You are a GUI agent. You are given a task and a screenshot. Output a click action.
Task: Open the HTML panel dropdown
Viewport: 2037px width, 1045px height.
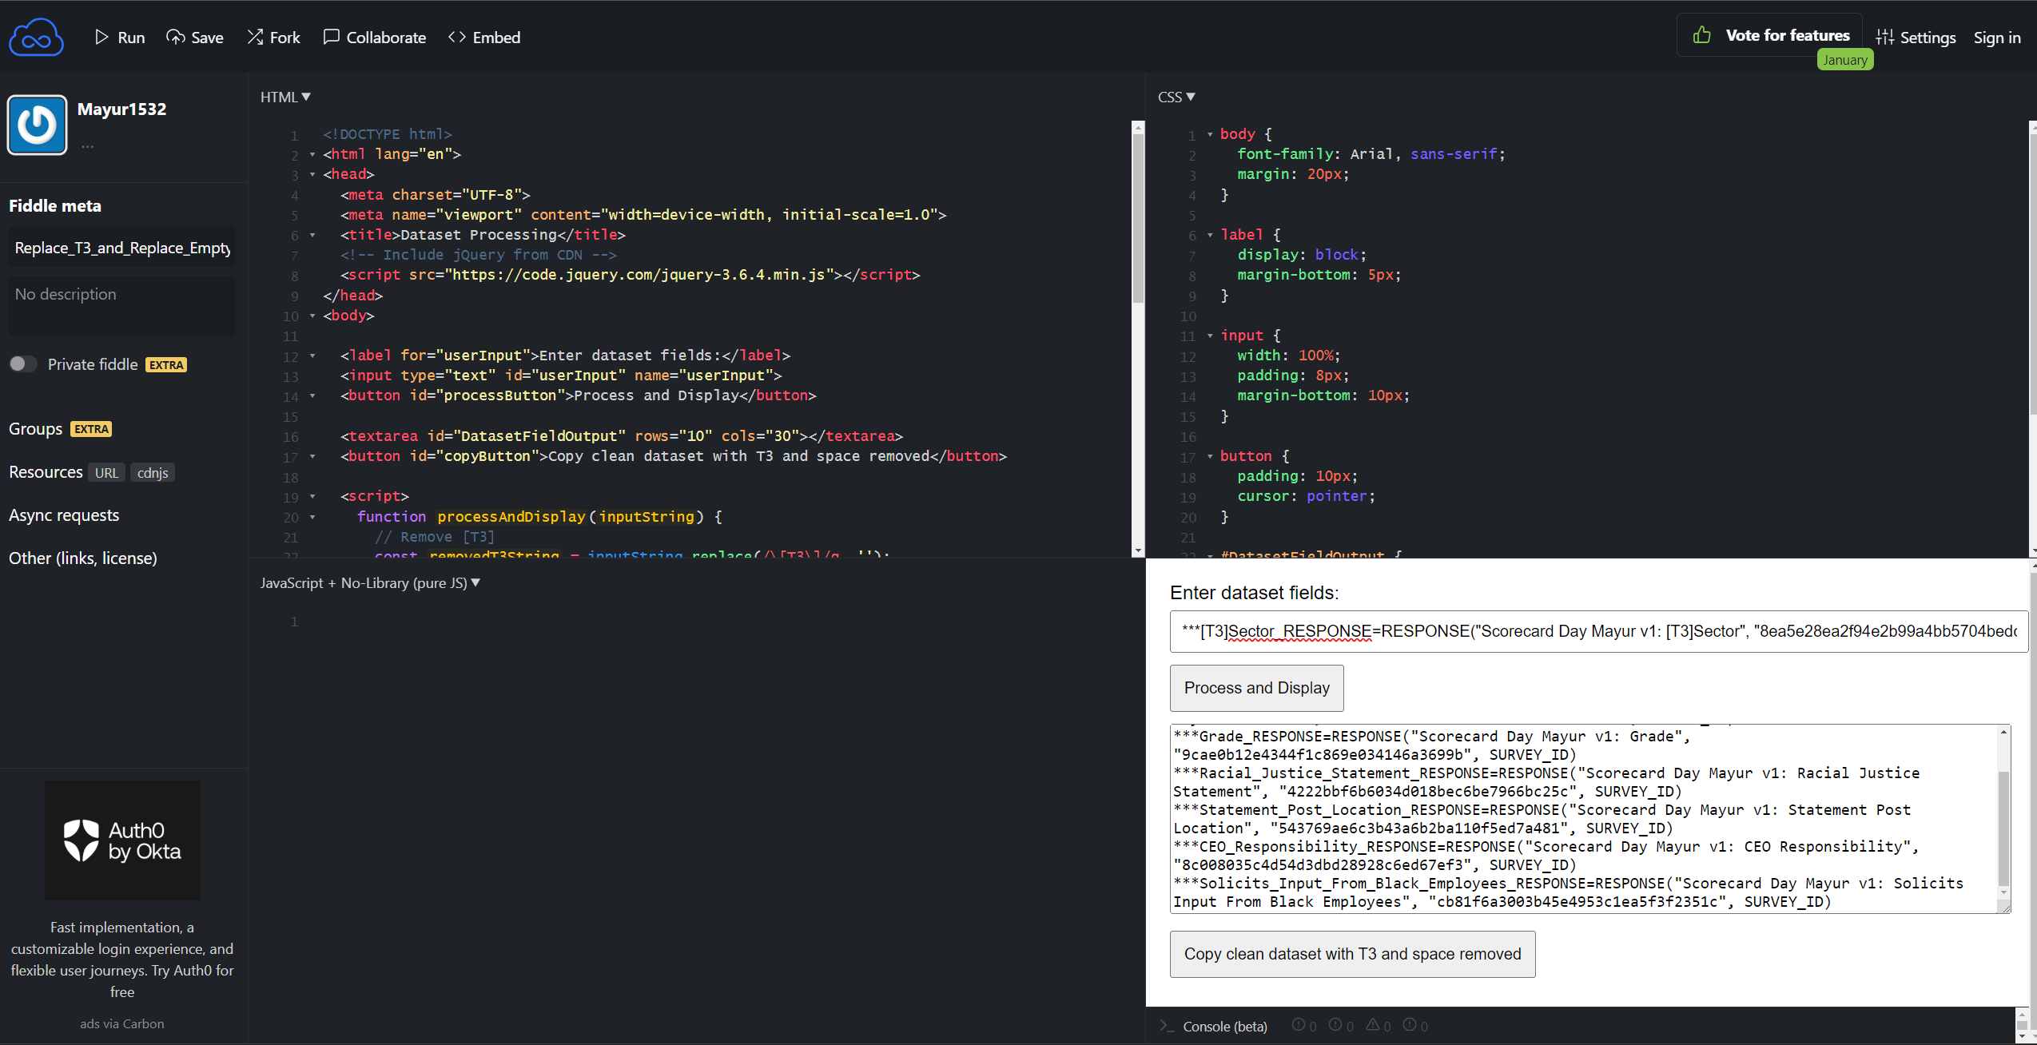point(285,97)
